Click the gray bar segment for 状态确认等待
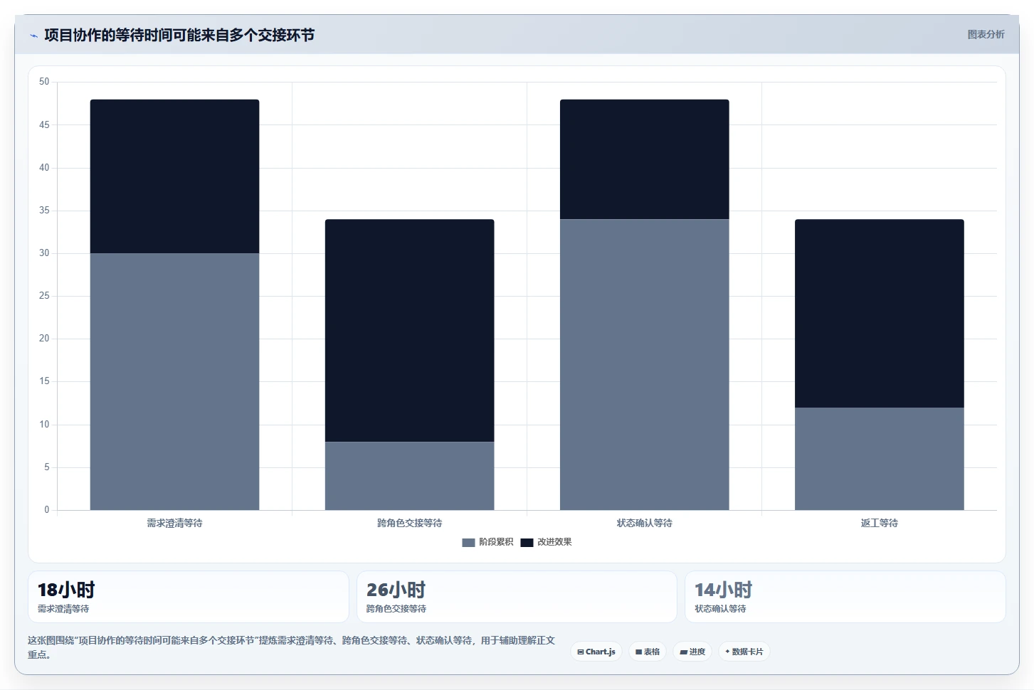Image resolution: width=1034 pixels, height=690 pixels. click(x=644, y=364)
